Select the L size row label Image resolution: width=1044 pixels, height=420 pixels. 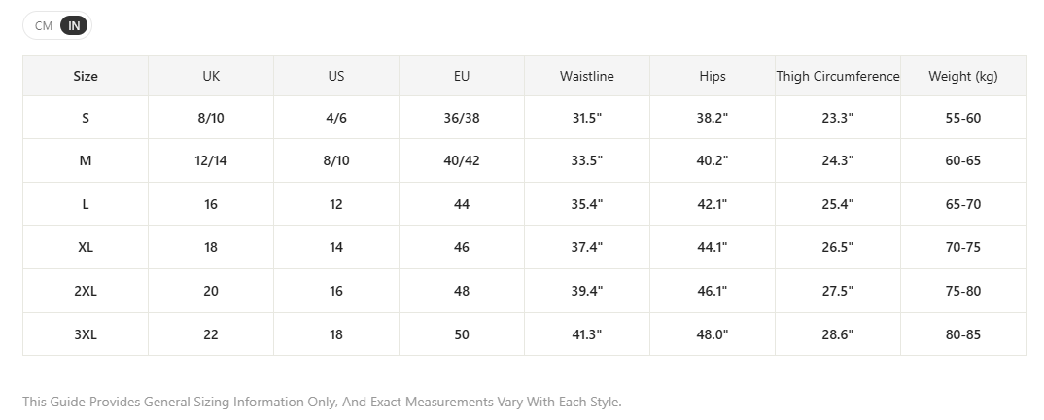pyautogui.click(x=86, y=204)
